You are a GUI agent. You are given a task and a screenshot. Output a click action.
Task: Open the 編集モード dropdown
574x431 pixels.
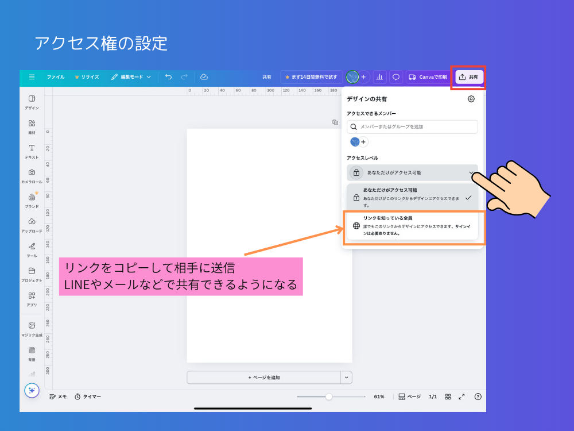coord(131,77)
